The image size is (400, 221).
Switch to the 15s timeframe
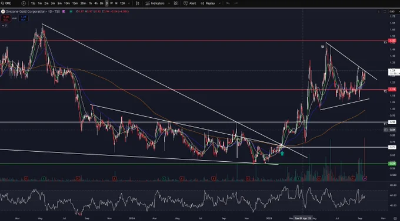click(33, 4)
